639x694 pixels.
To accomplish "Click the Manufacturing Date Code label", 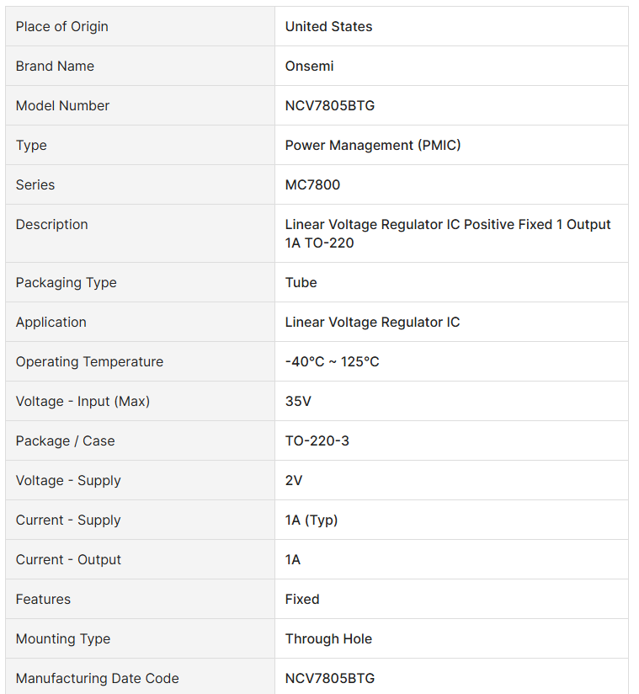I will (x=98, y=679).
